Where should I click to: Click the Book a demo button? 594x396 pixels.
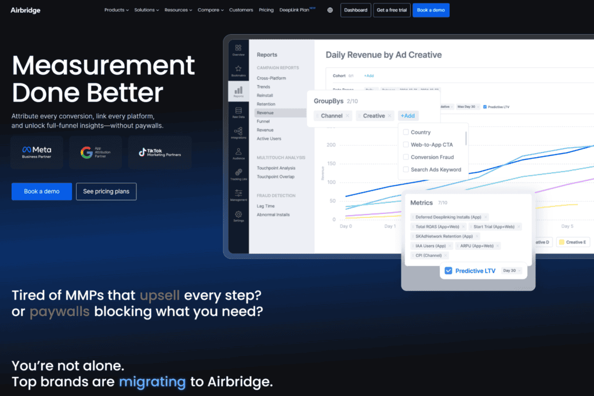(x=41, y=191)
